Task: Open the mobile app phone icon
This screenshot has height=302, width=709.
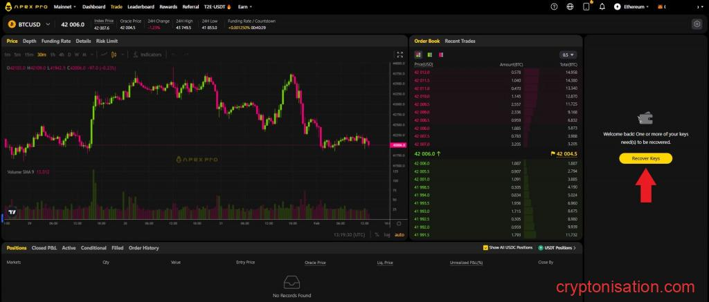Action: pos(586,6)
